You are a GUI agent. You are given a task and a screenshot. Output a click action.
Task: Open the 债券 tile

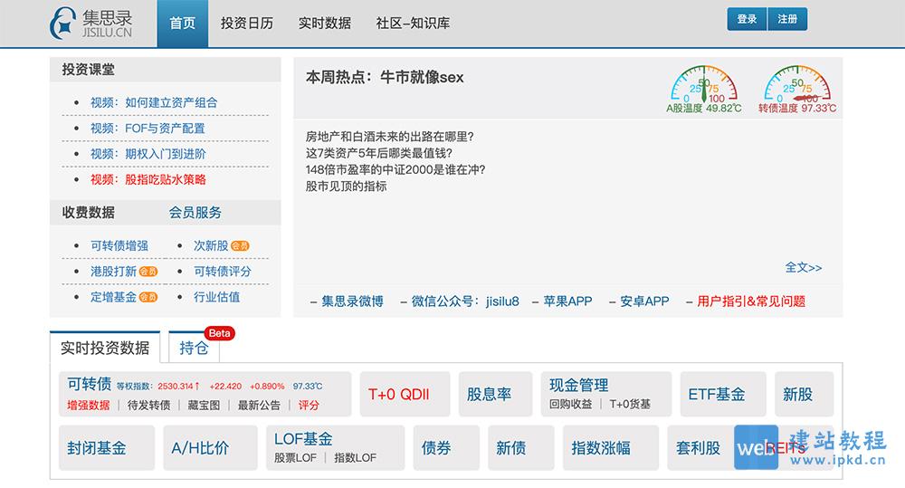coord(446,448)
